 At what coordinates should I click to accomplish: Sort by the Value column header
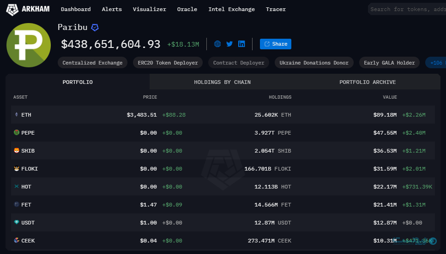pyautogui.click(x=390, y=97)
